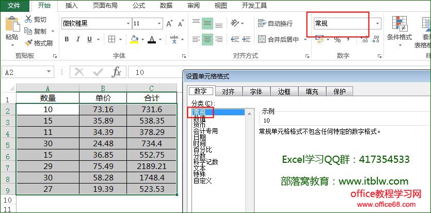Image resolution: width=431 pixels, height=213 pixels.
Task: Align cell text right
Action: [219, 39]
